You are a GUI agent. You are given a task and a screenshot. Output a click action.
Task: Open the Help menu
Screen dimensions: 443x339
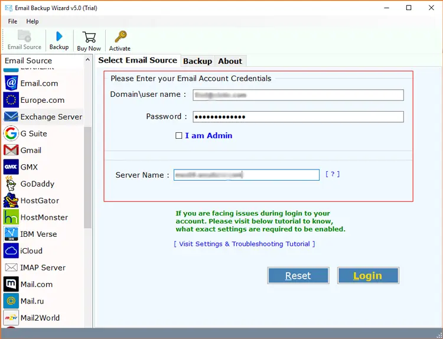32,21
